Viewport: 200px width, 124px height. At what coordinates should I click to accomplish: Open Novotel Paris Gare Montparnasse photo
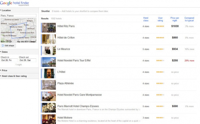[49, 96]
